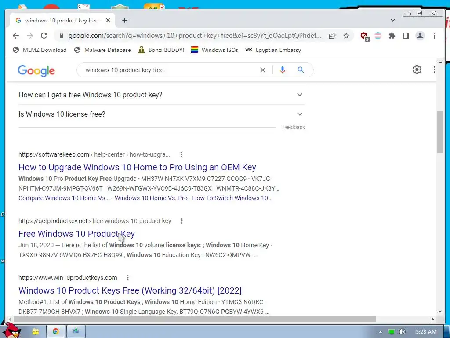
Task: Open the Bonzi BUDDY! bookmark
Action: 161,50
